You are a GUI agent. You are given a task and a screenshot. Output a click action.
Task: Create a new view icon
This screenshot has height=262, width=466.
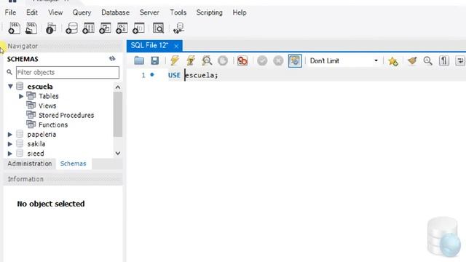105,28
